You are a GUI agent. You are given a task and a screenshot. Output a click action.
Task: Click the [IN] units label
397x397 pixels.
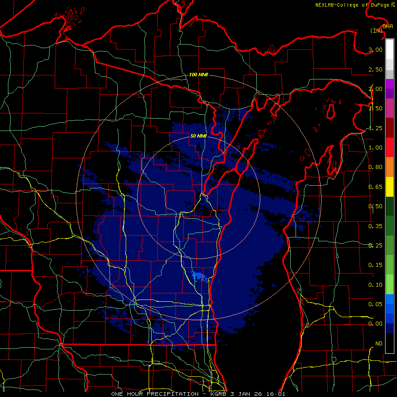377,30
